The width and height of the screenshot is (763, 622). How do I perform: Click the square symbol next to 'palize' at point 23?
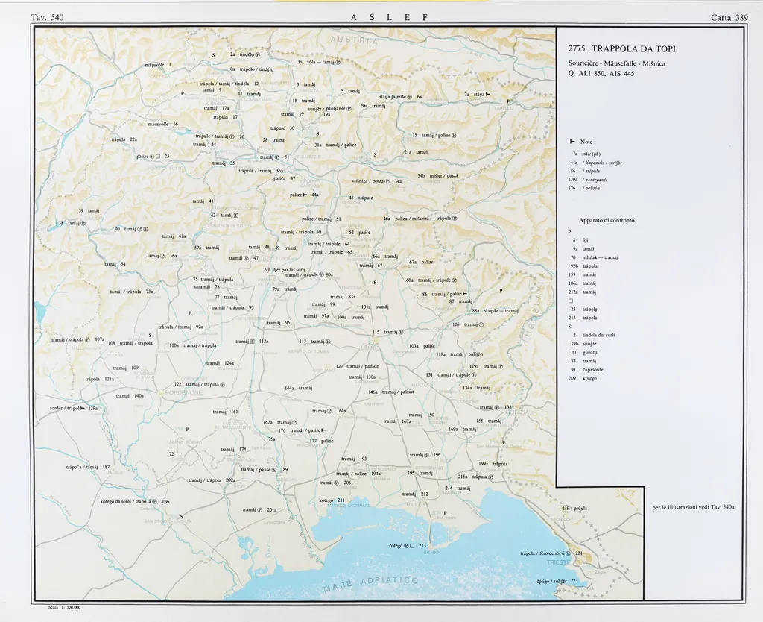click(158, 156)
